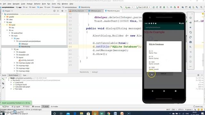205x115 pixels.
Task: Expand the Run tasks step
Action: point(11,89)
